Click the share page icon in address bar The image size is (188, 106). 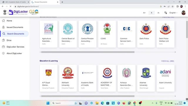click(169, 6)
